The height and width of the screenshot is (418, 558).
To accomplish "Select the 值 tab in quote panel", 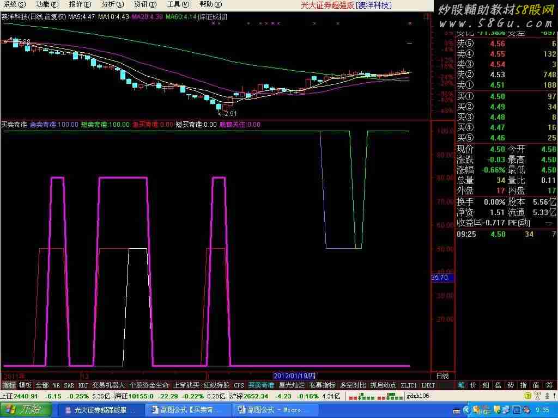I will 536,385.
